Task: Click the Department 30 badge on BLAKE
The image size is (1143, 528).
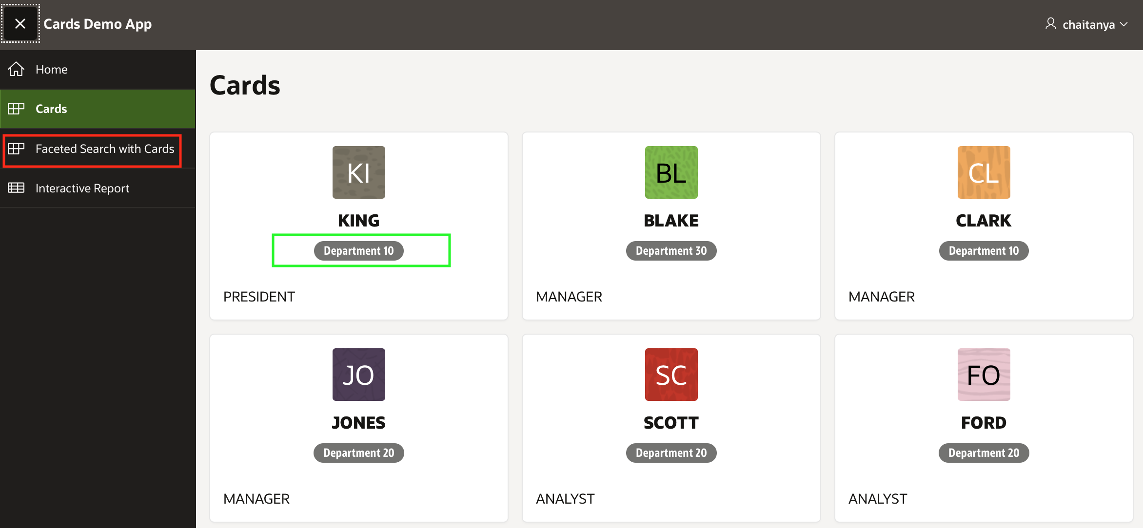Action: [671, 251]
